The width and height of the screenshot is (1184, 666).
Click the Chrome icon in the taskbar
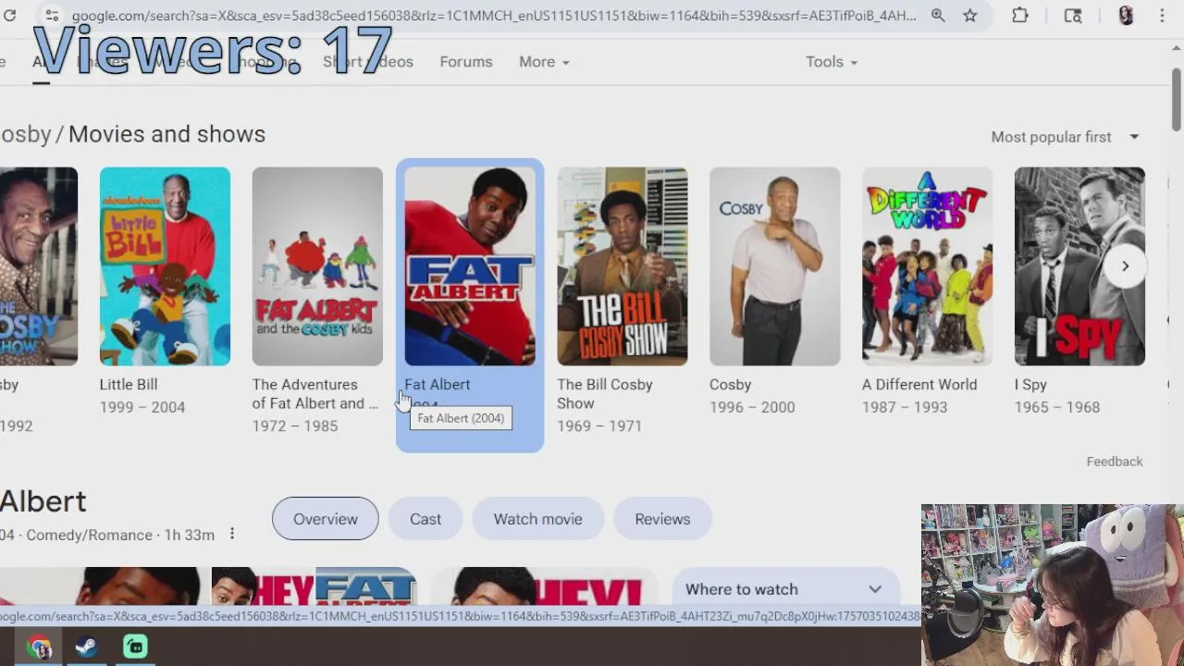pyautogui.click(x=39, y=647)
